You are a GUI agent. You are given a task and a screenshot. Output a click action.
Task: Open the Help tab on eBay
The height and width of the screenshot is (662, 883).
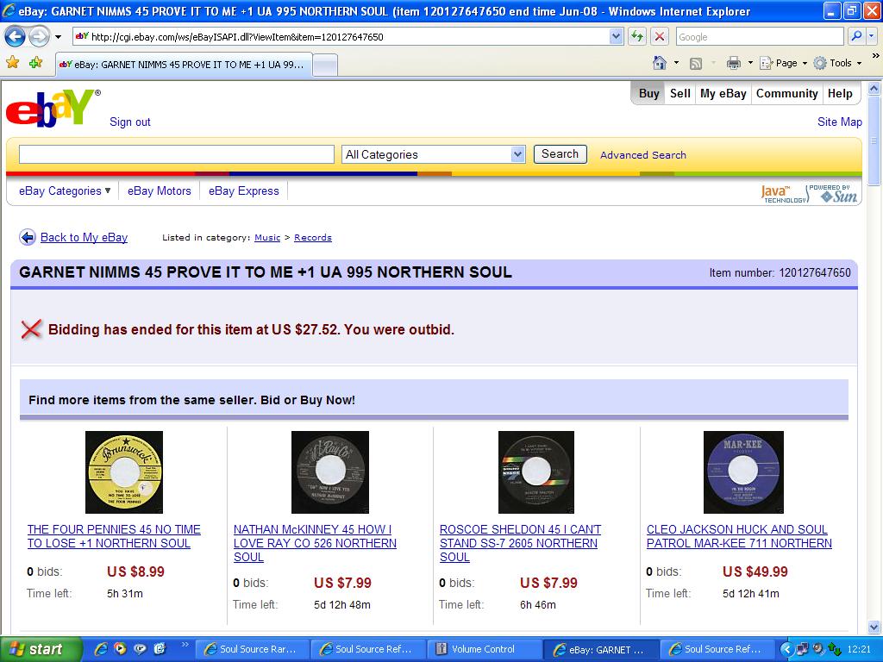click(840, 94)
